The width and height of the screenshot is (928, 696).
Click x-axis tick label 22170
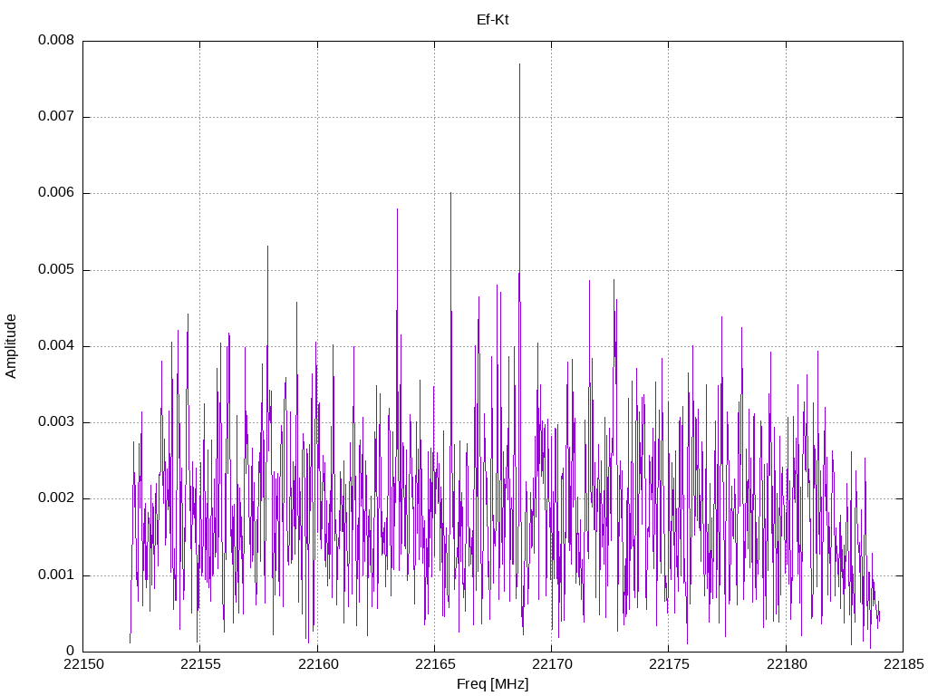[552, 664]
